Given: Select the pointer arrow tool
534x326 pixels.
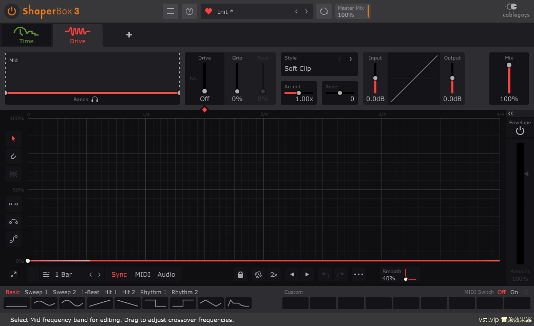Looking at the screenshot, I should coord(14,139).
